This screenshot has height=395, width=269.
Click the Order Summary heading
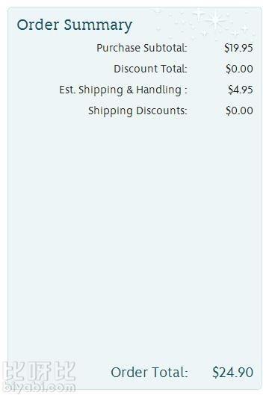coord(75,25)
